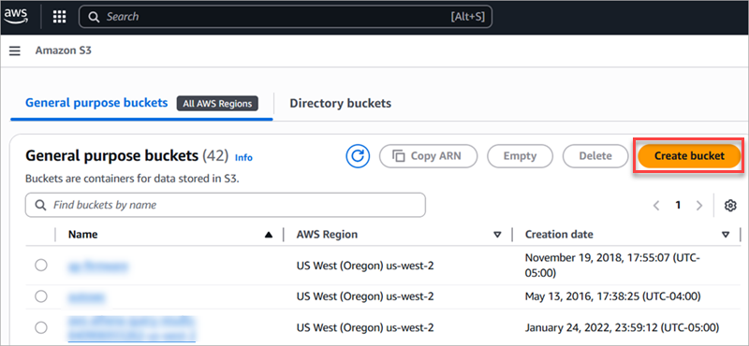The image size is (749, 346).
Task: Switch to Directory buckets tab
Action: [x=340, y=103]
